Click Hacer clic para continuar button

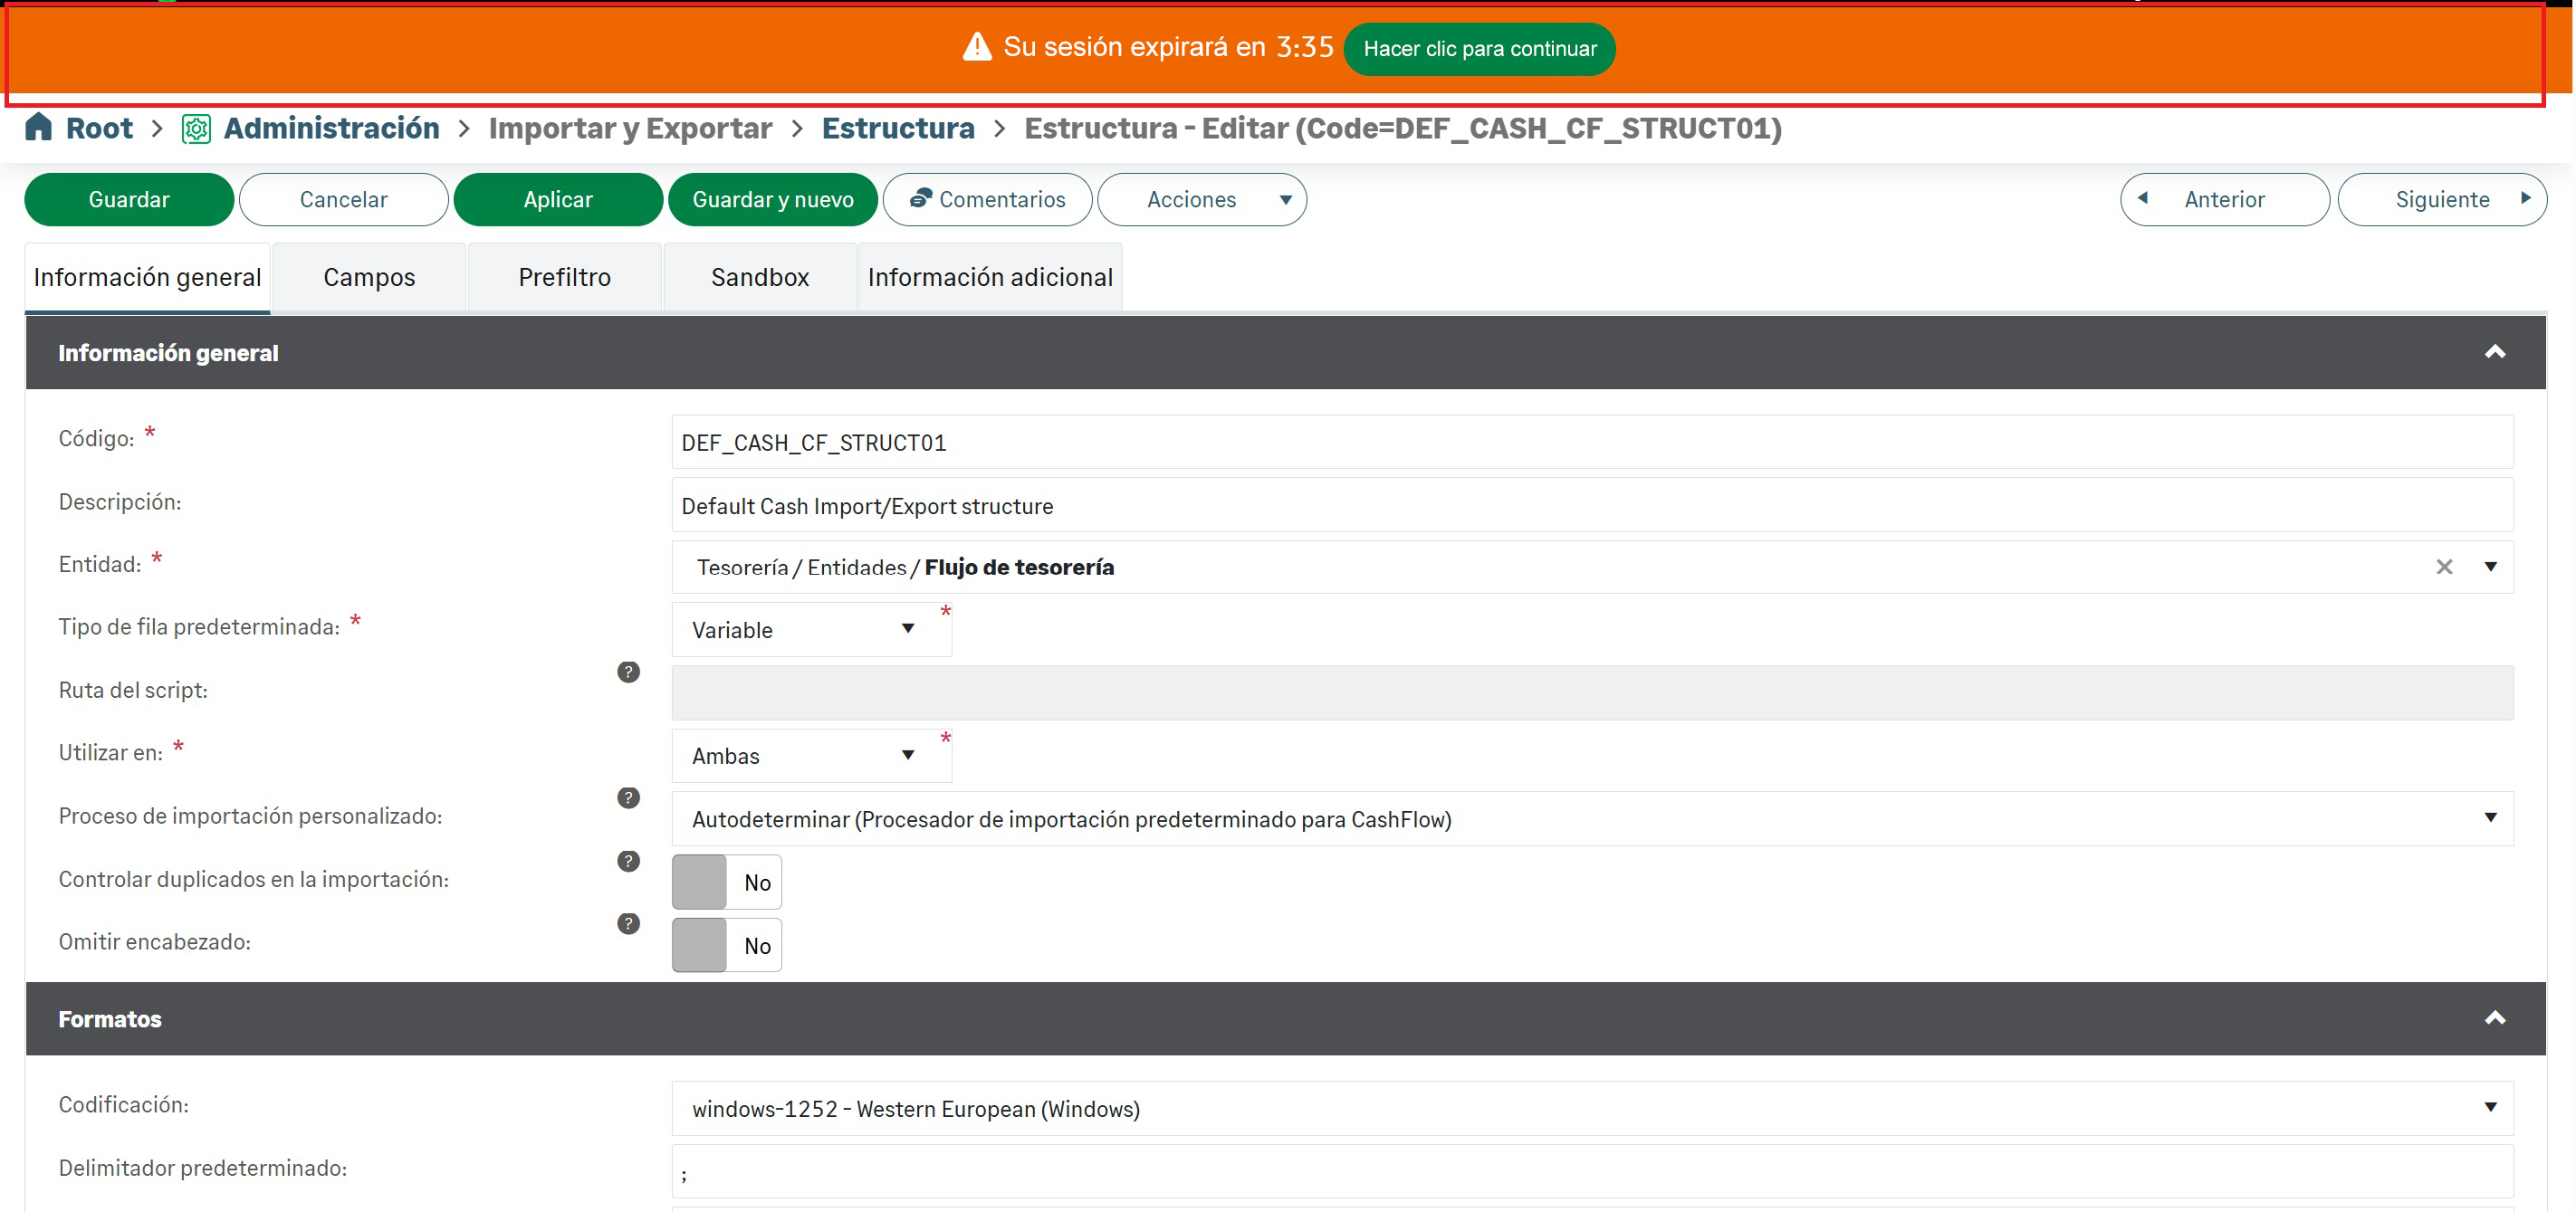(1479, 49)
